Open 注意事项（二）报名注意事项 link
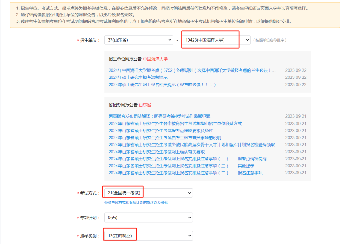 click(x=186, y=173)
